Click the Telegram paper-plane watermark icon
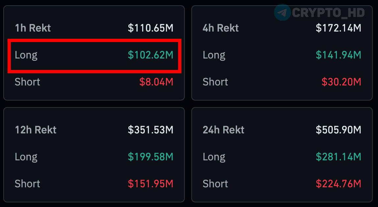This screenshot has width=378, height=207. click(x=282, y=12)
